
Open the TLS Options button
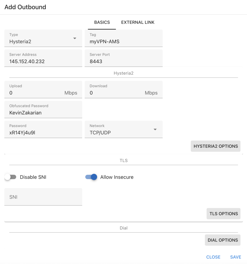[x=223, y=214]
